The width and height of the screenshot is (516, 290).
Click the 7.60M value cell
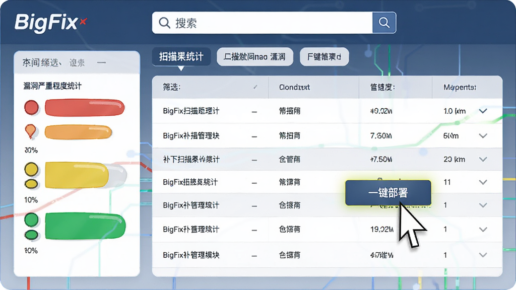[x=381, y=135]
